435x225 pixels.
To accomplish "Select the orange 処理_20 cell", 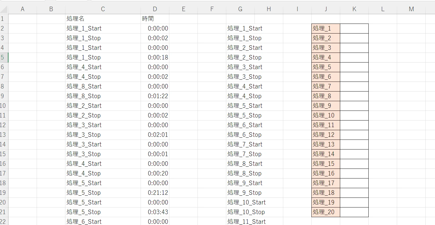I will (326, 212).
